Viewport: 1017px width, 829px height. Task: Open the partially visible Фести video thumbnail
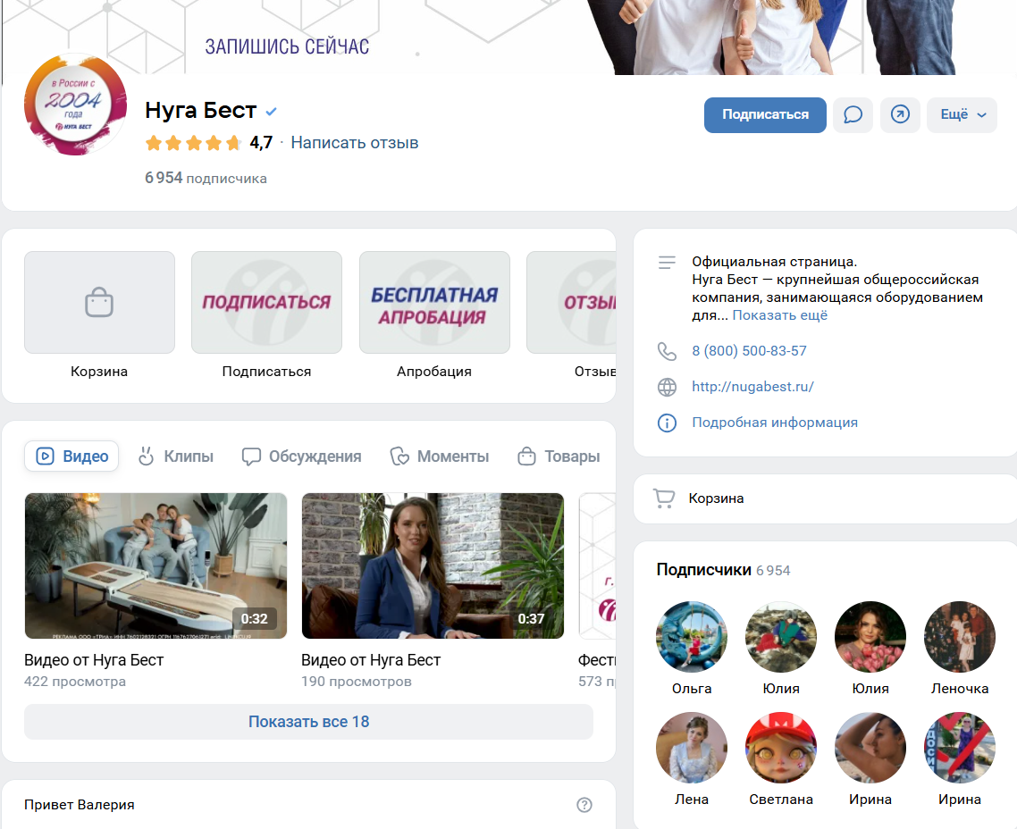click(597, 565)
